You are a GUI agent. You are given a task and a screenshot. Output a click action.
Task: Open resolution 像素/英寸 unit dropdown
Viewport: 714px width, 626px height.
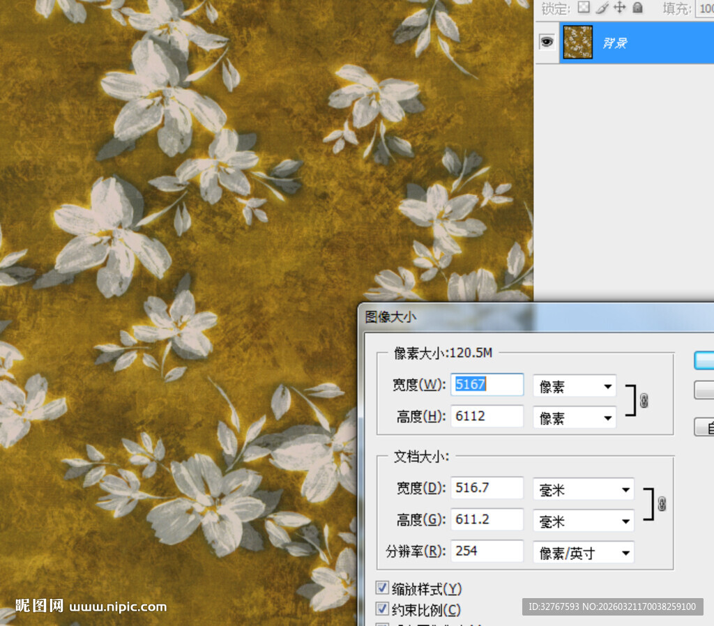click(x=584, y=553)
